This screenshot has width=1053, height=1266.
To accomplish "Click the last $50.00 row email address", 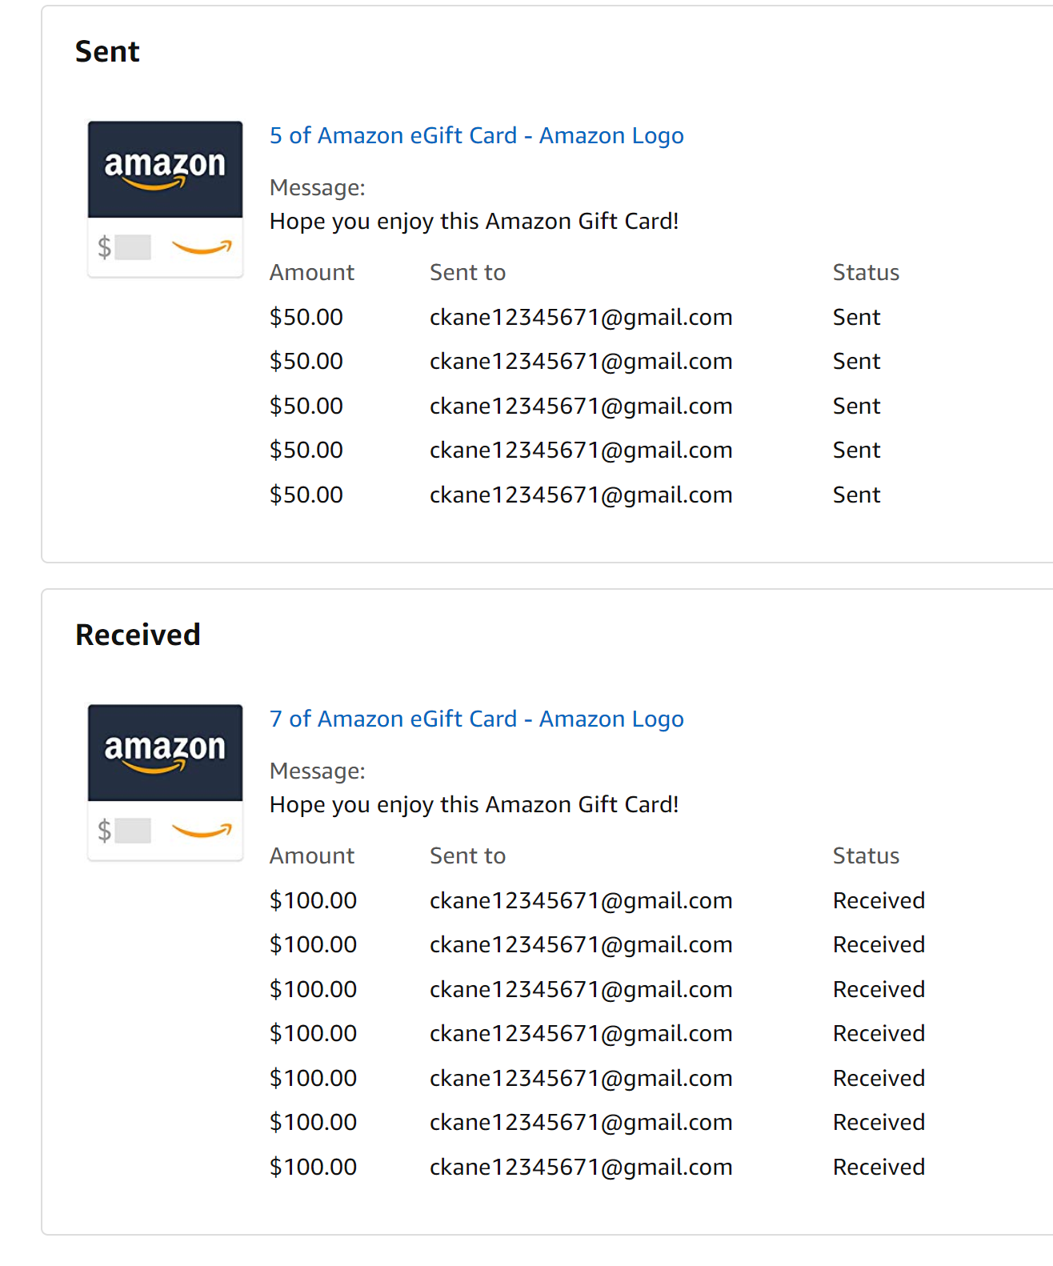I will click(x=581, y=495).
